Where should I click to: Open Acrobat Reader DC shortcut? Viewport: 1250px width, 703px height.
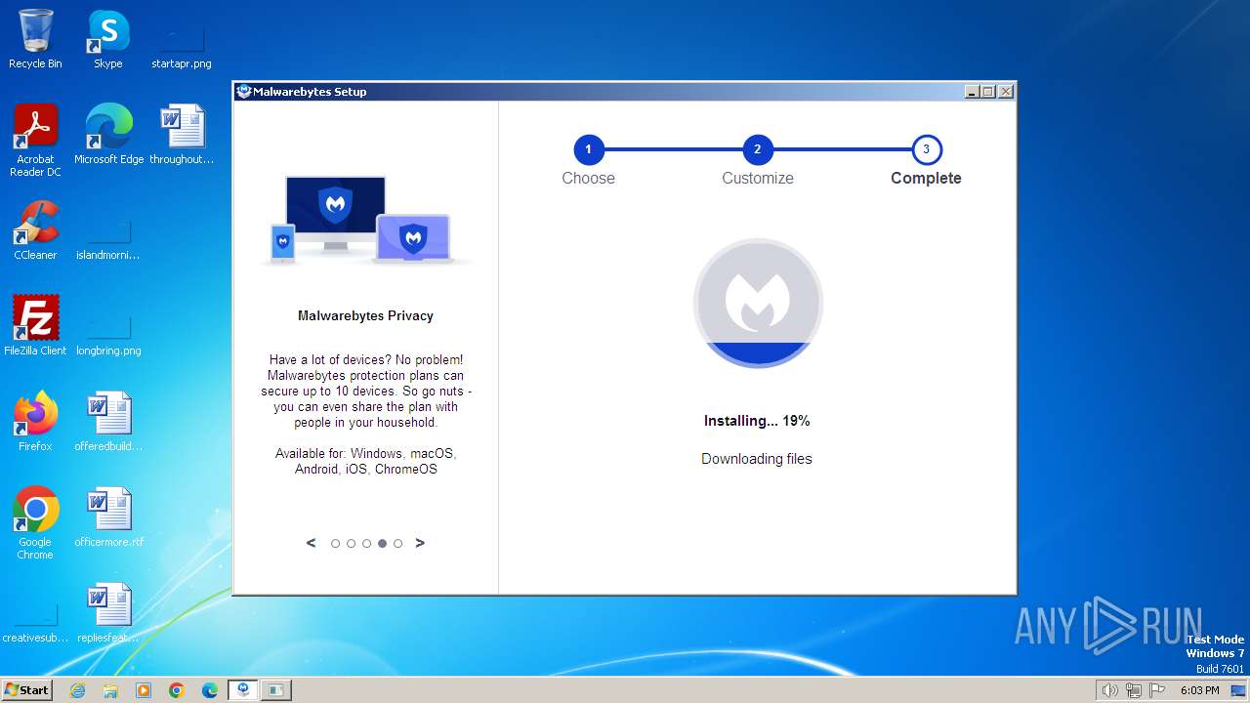pyautogui.click(x=35, y=141)
